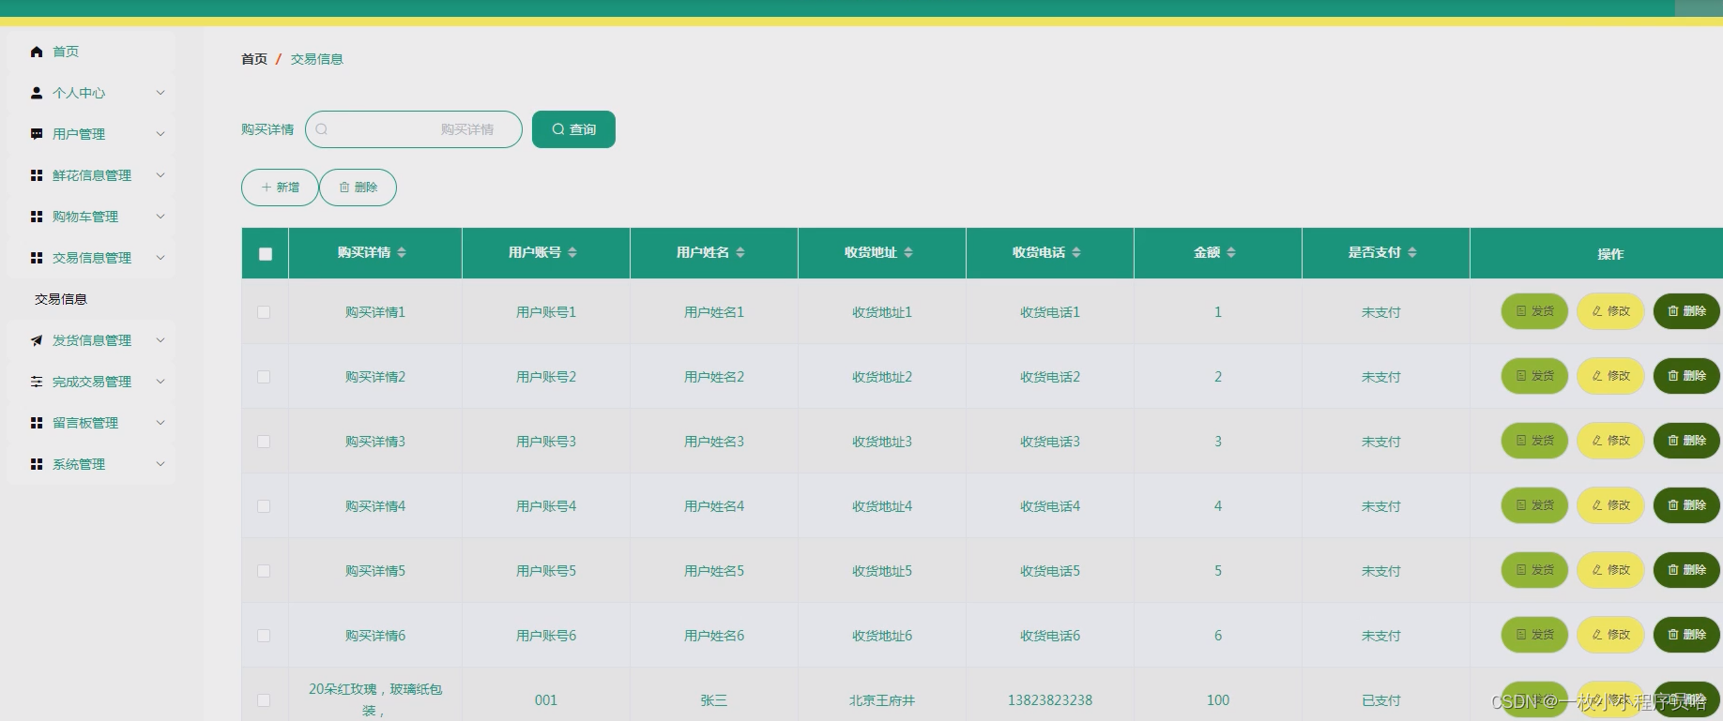Expand 发货信息管理 menu chevron
Viewport: 1723px width, 721px height.
[x=160, y=340]
